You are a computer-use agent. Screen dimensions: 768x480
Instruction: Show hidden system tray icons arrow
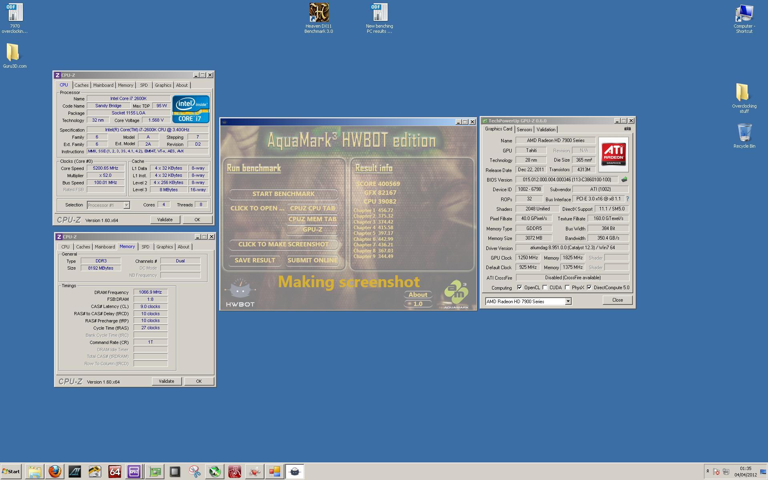(x=707, y=472)
